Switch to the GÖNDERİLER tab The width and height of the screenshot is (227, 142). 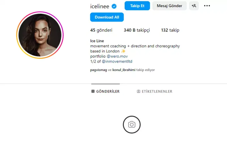coord(105,91)
